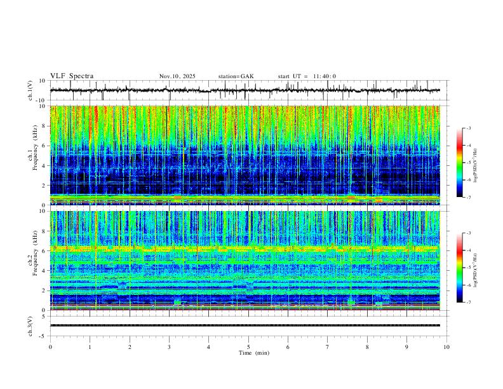Click time axis tick label "7"
503x389 pixels.
click(328, 347)
